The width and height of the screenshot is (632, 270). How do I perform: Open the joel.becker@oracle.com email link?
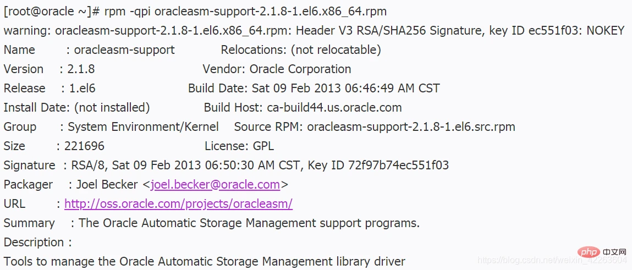click(x=215, y=185)
